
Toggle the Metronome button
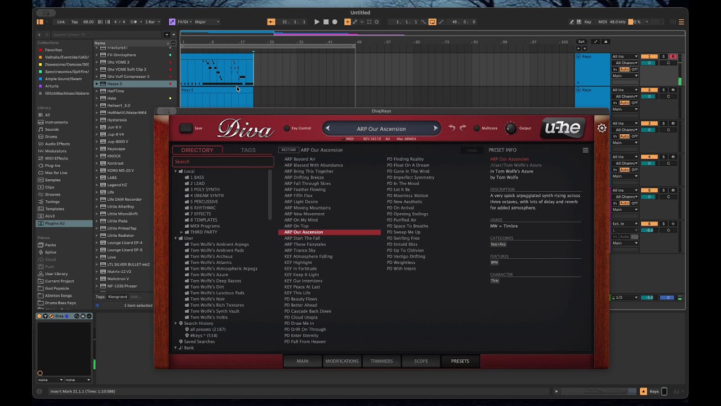coord(135,22)
